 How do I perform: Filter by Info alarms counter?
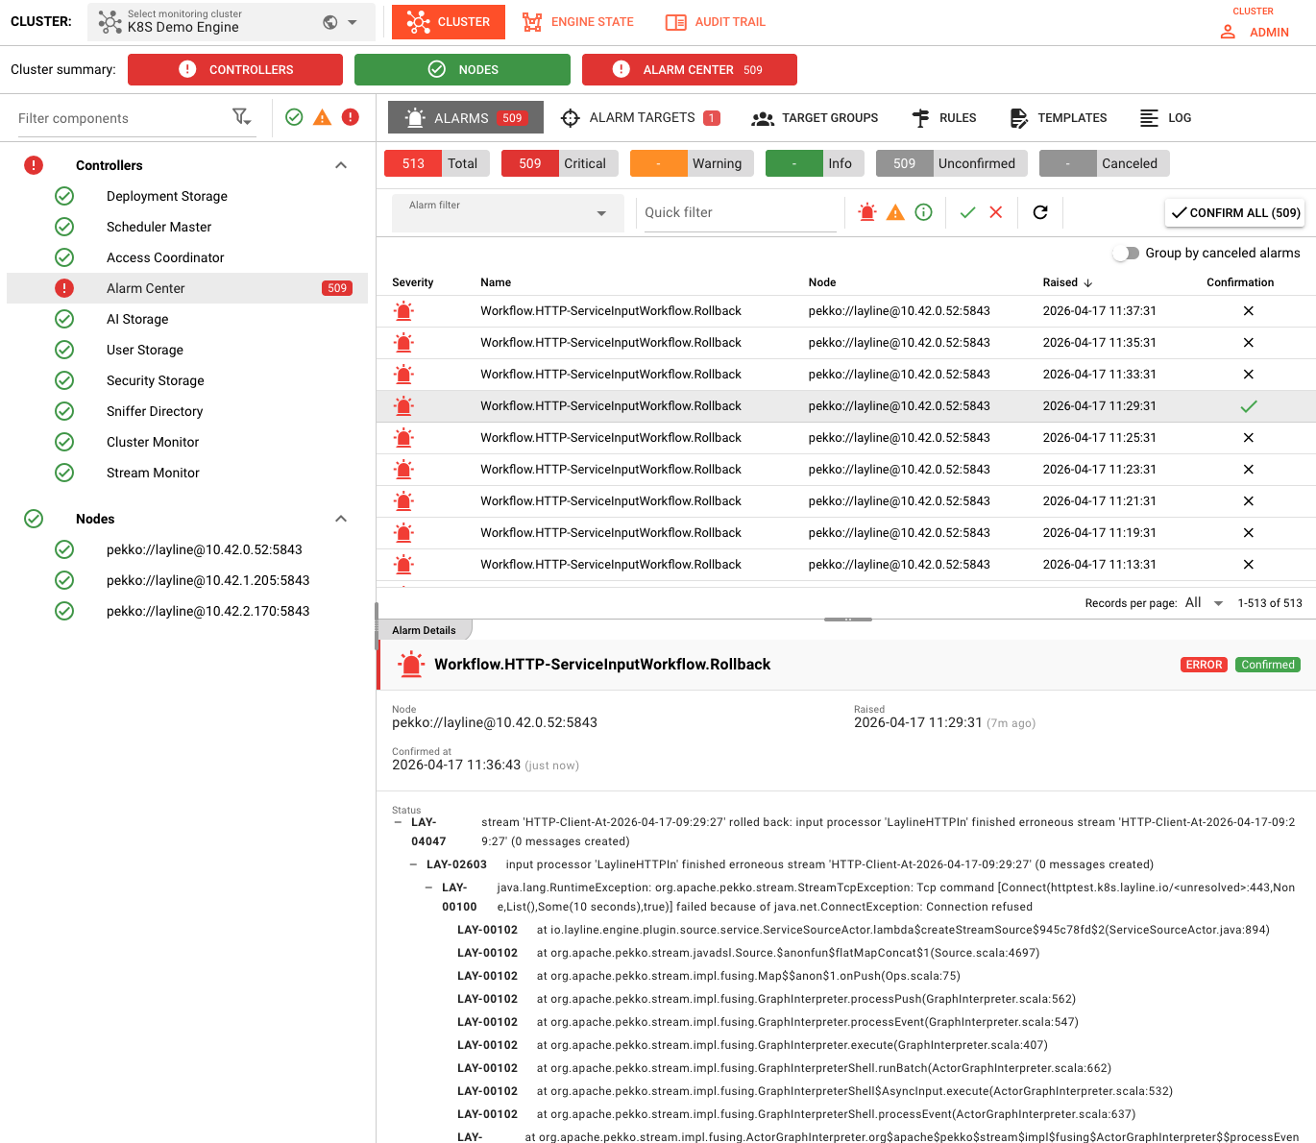coord(815,163)
